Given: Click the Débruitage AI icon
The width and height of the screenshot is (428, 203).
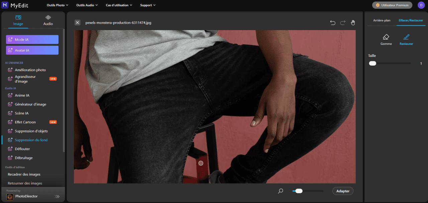Looking at the screenshot, I should (10, 158).
